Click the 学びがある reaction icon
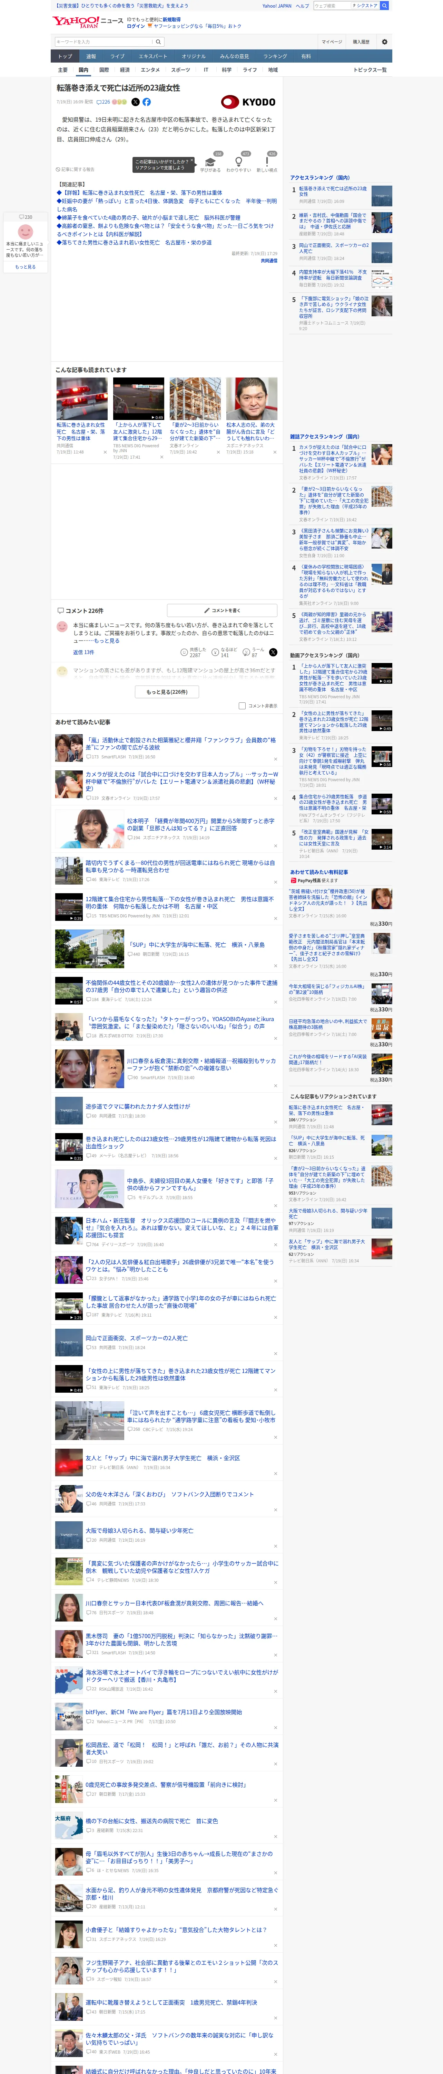Image resolution: width=443 pixels, height=2074 pixels. tap(210, 161)
